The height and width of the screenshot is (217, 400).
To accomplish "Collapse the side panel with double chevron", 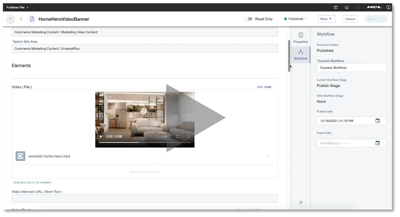I will coord(301,202).
